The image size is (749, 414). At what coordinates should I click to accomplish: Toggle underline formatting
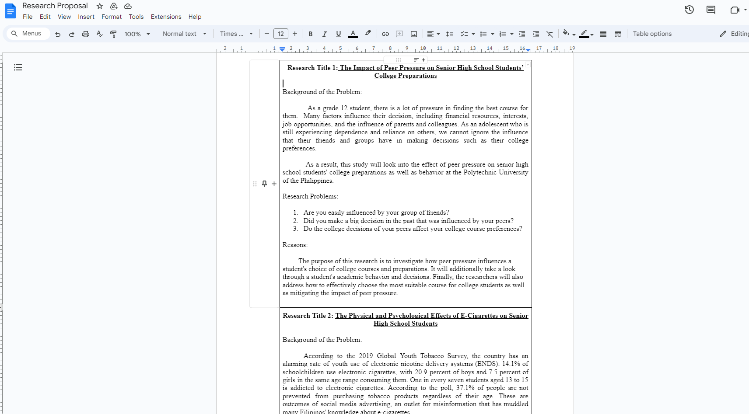[339, 34]
